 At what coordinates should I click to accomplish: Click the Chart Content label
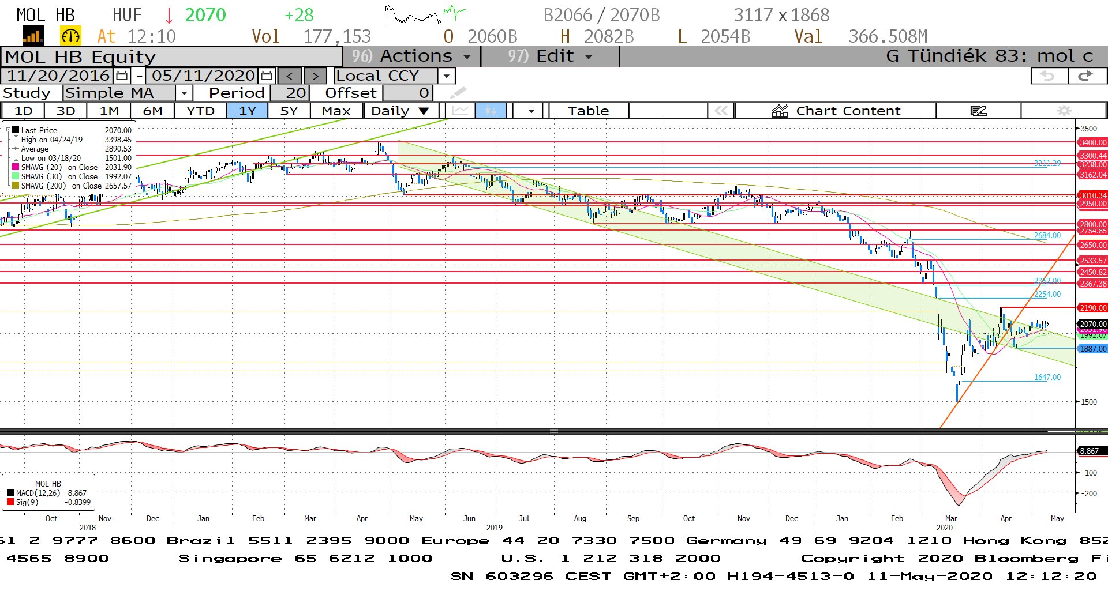(848, 110)
